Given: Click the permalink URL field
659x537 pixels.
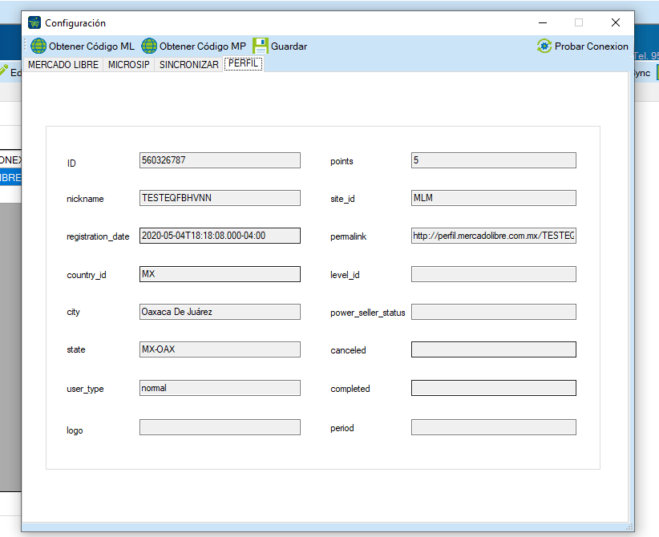Looking at the screenshot, I should point(493,236).
